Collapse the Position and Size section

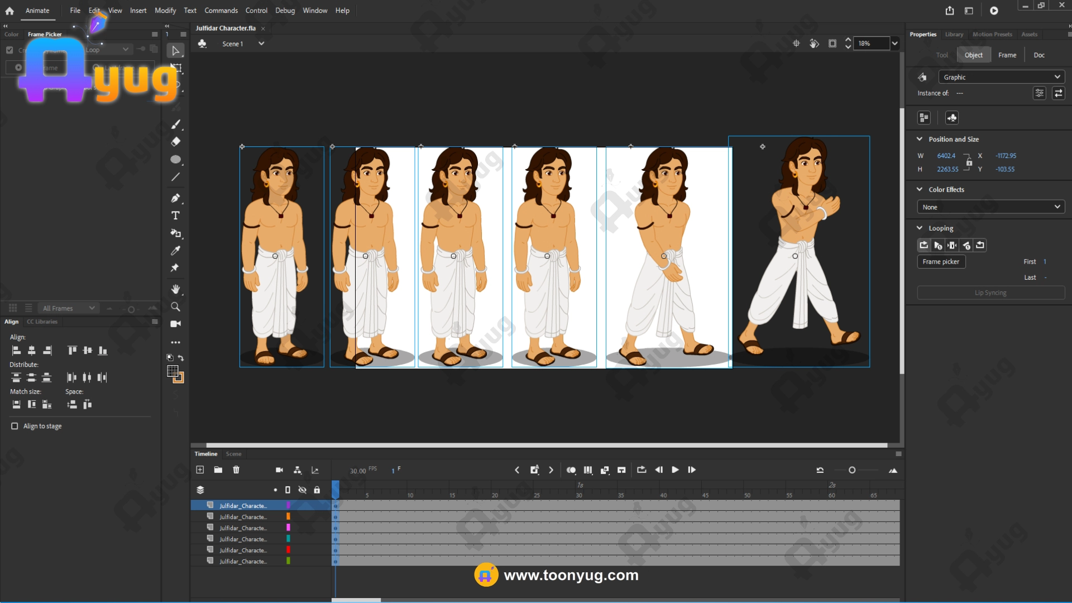pos(920,139)
